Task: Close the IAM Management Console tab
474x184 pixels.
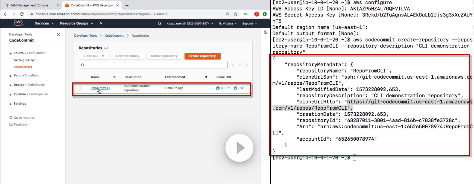Action: click(x=58, y=5)
